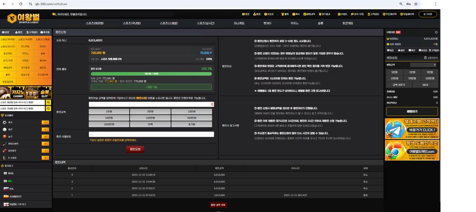The height and width of the screenshot is (212, 476).
Task: Open the 카지노 casino banner image
Action: [13, 92]
